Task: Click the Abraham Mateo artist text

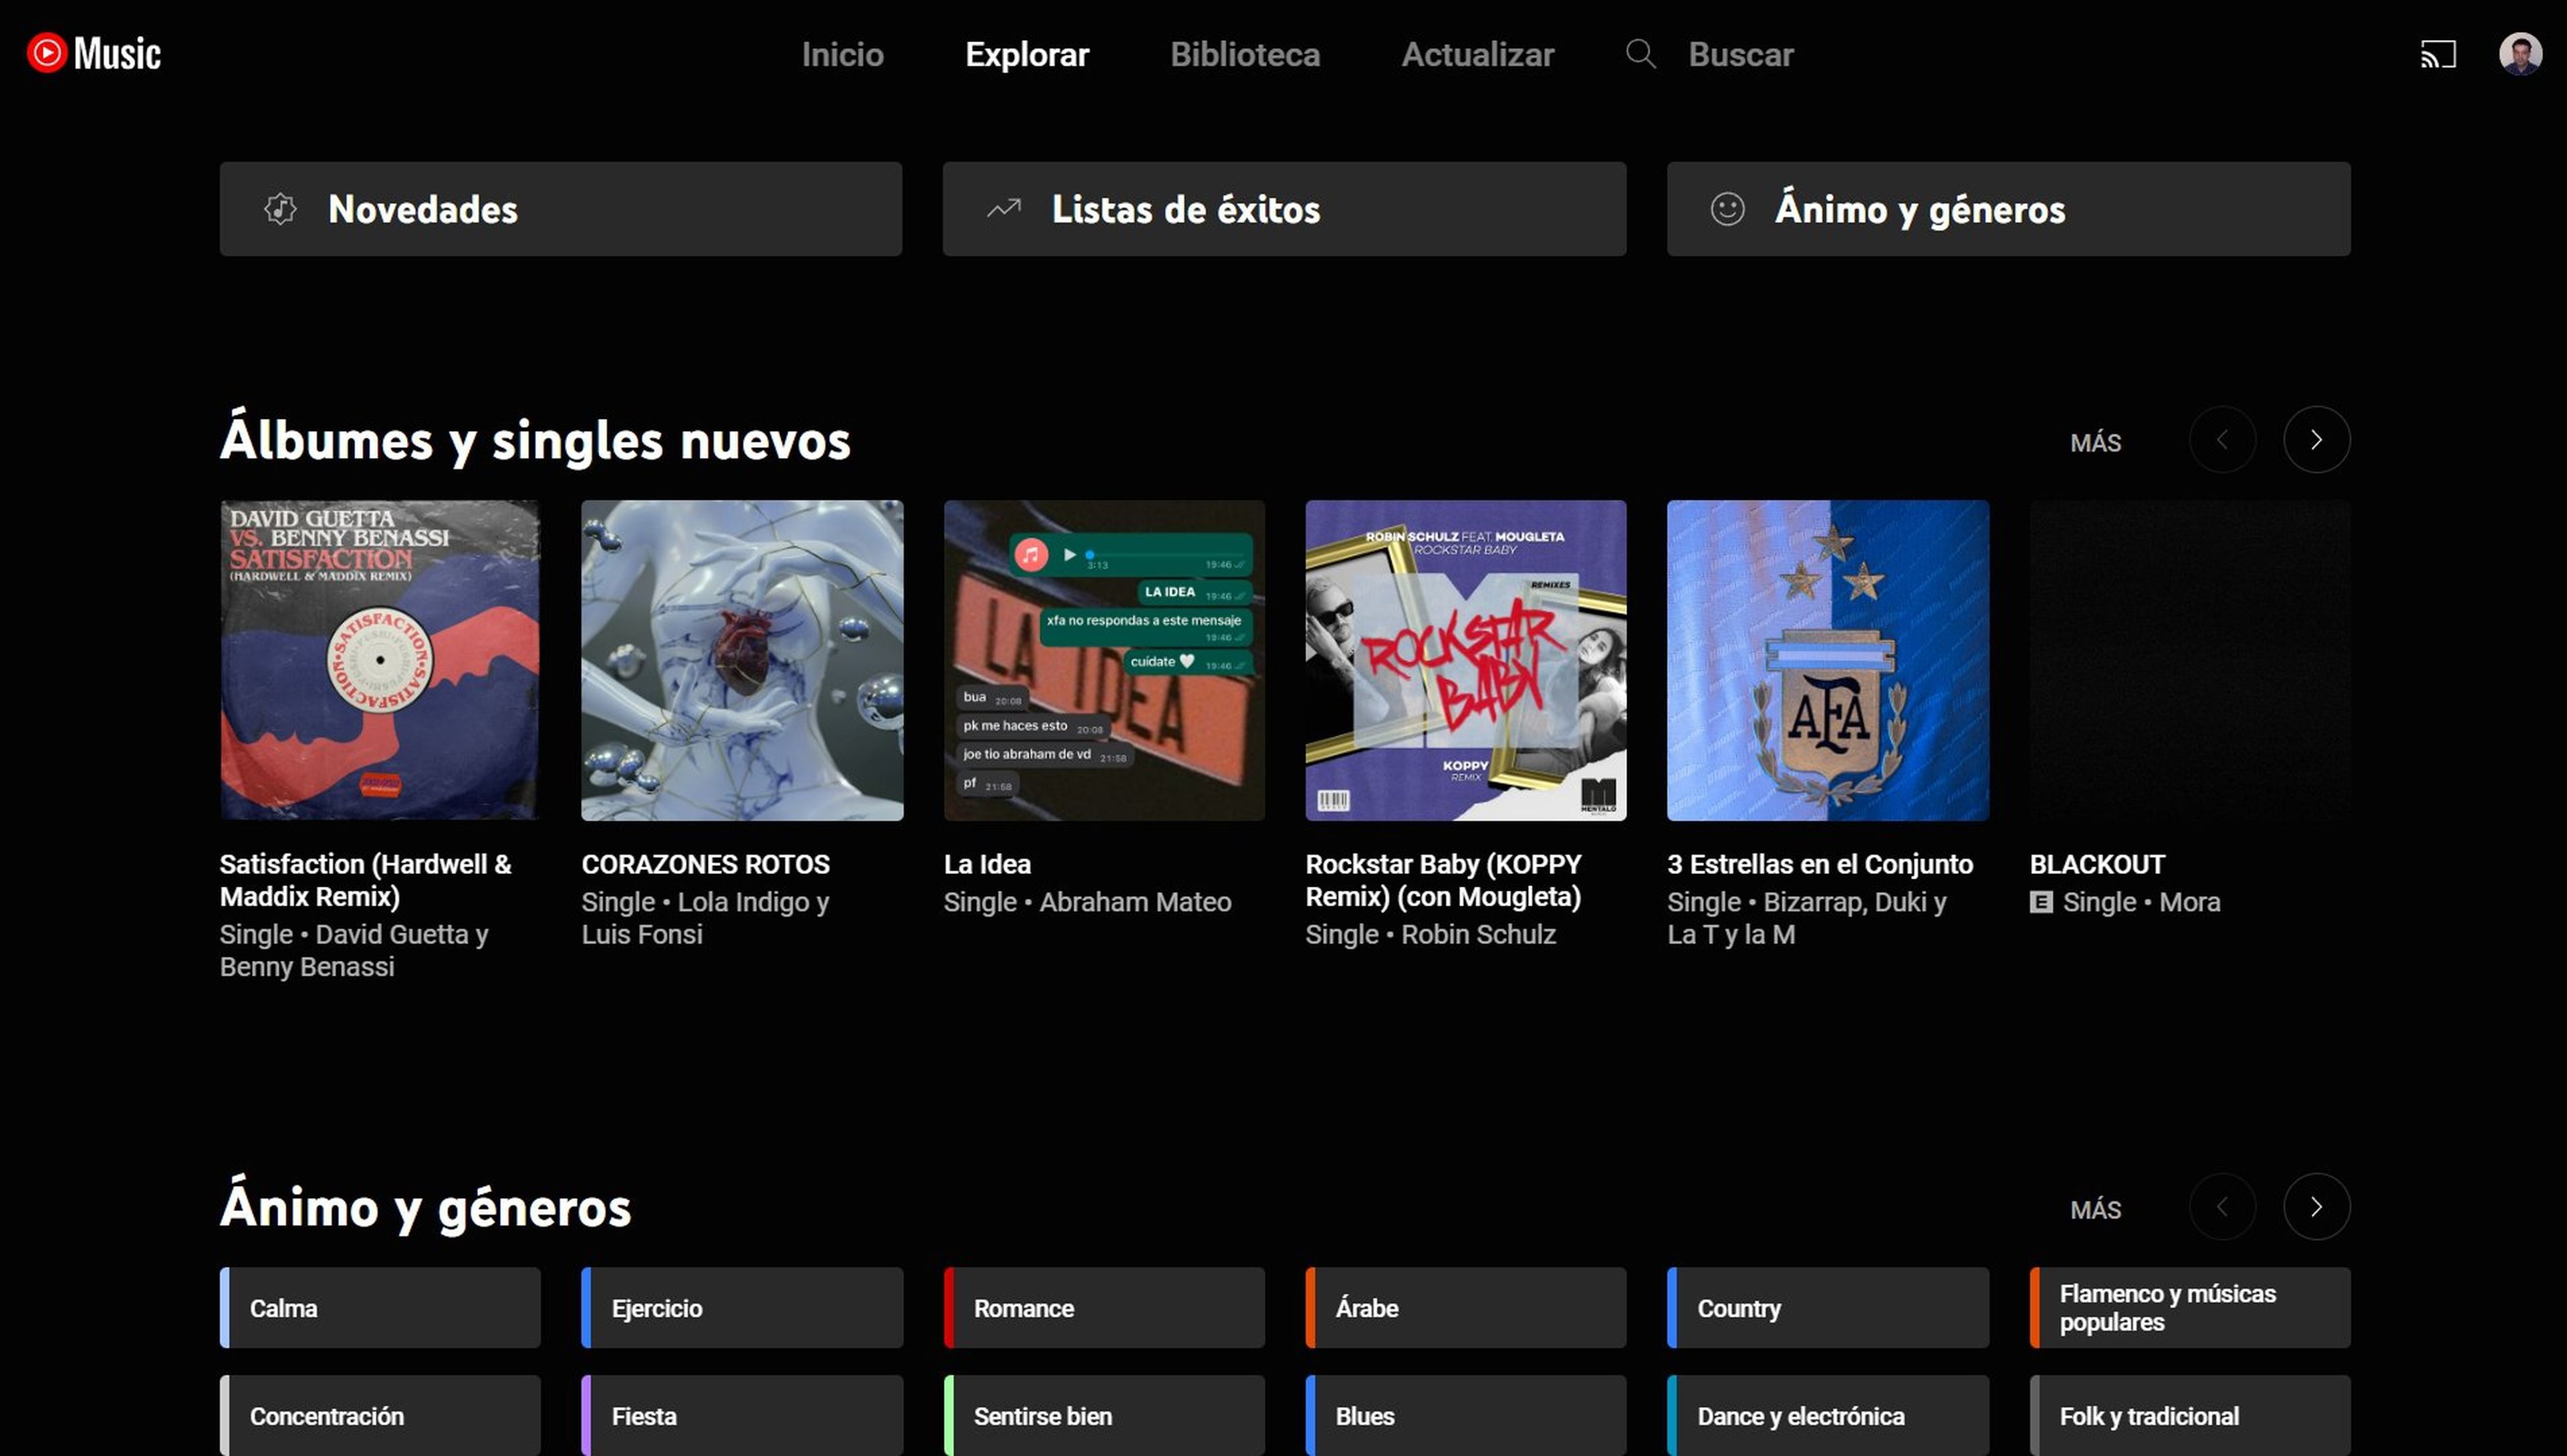Action: 1136,902
